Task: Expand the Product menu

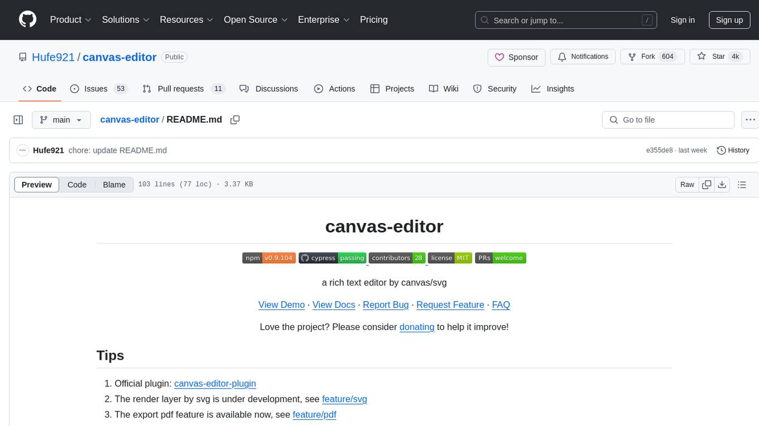Action: 71,20
